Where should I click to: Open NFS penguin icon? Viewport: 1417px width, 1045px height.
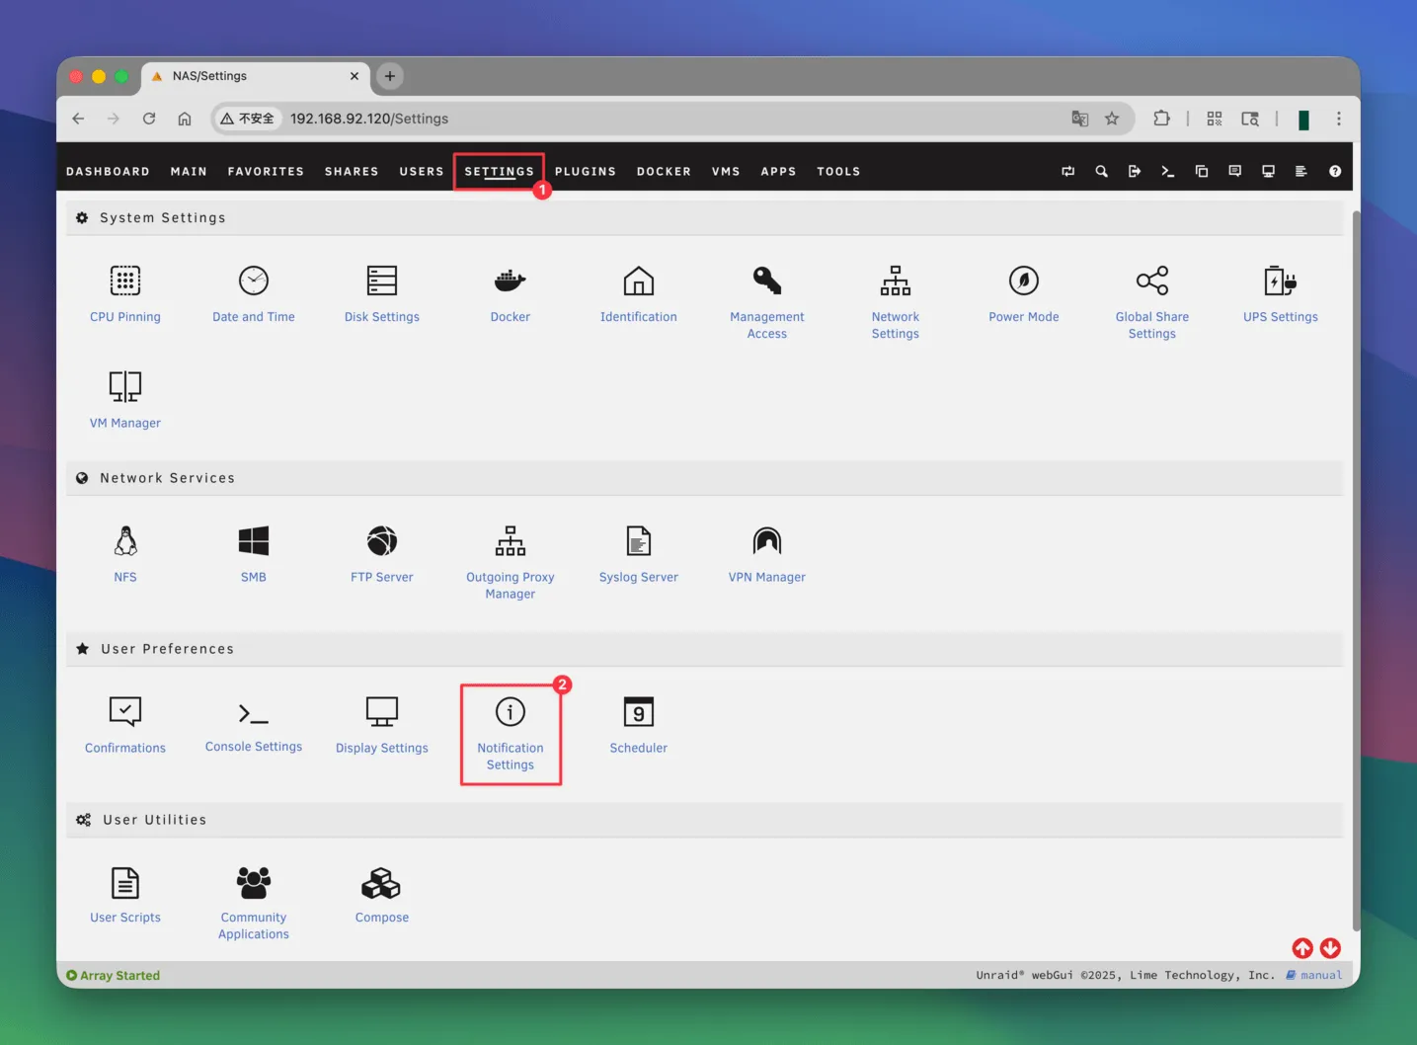point(125,540)
